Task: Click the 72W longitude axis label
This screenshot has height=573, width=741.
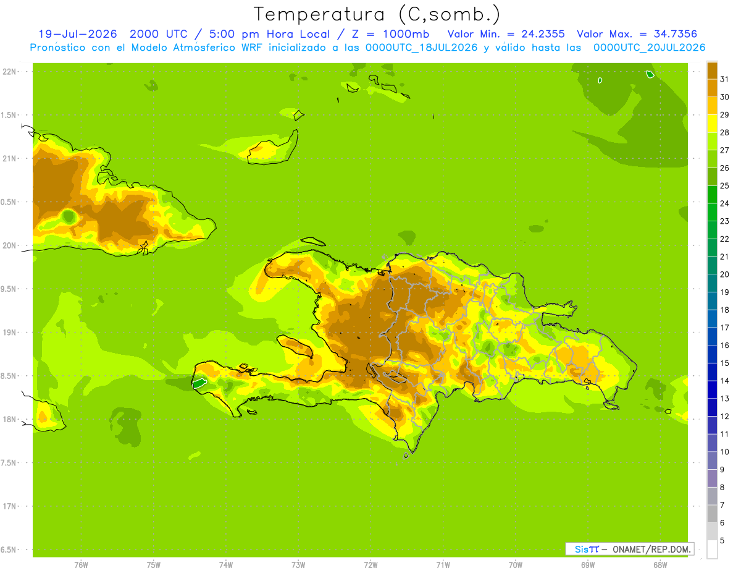Action: click(371, 564)
